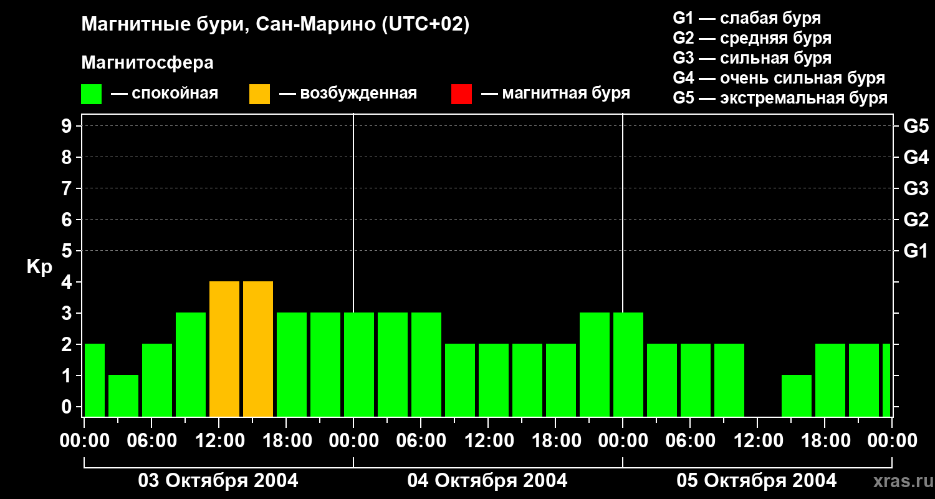Click the right-axis "G3" scale label
Viewport: 935px width, 499px height.
point(916,188)
